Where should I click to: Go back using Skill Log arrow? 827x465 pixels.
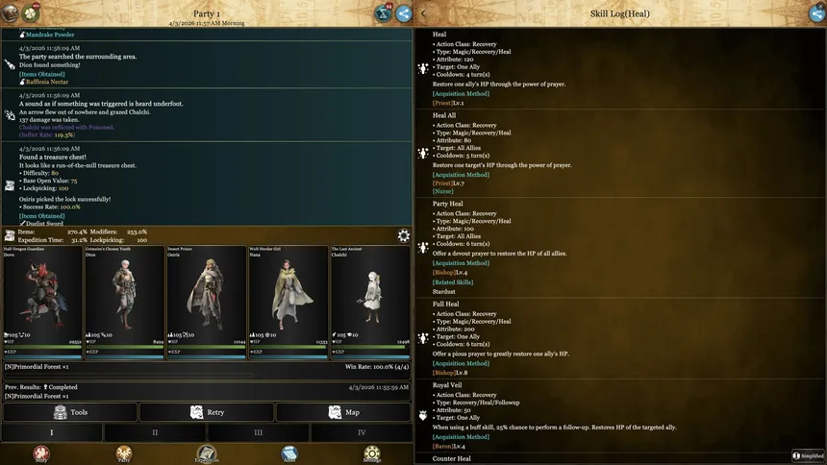(x=427, y=13)
